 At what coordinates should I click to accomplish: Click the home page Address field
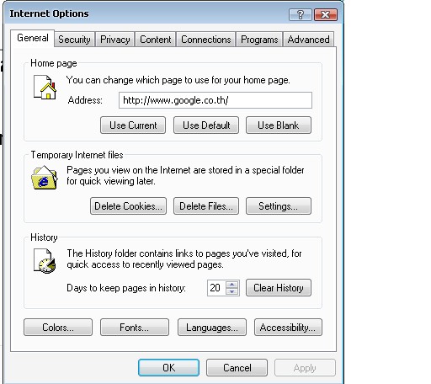[x=215, y=100]
